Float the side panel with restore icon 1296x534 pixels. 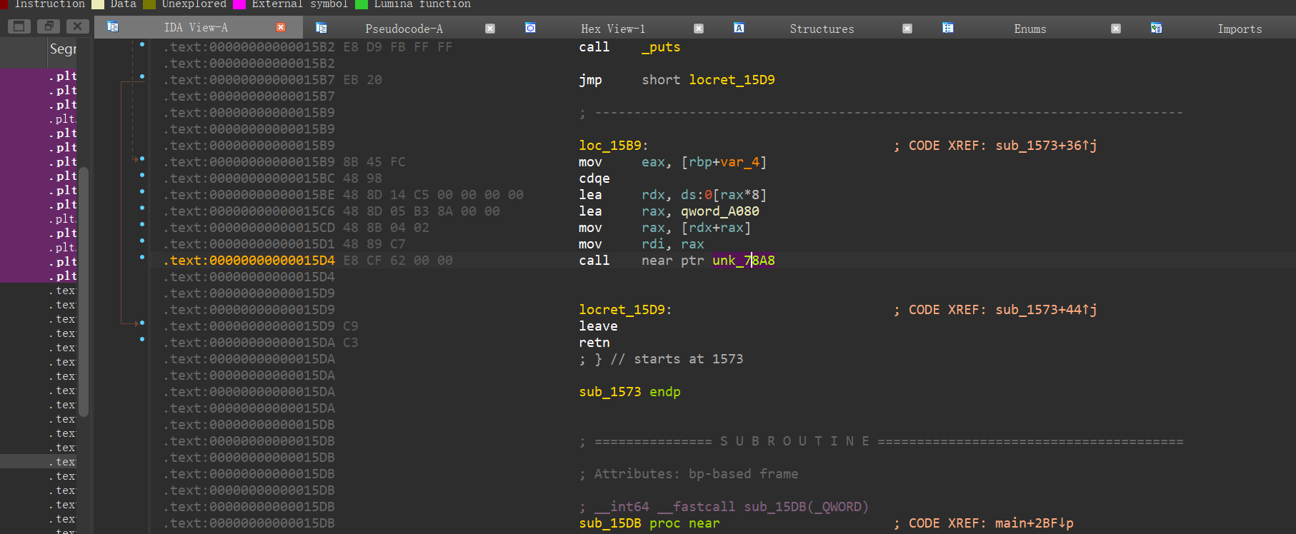(x=49, y=26)
